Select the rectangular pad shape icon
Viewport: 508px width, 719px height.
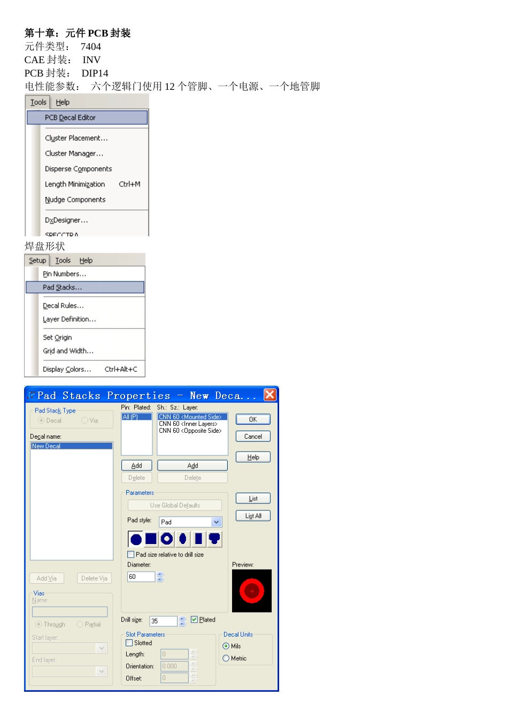click(x=198, y=539)
